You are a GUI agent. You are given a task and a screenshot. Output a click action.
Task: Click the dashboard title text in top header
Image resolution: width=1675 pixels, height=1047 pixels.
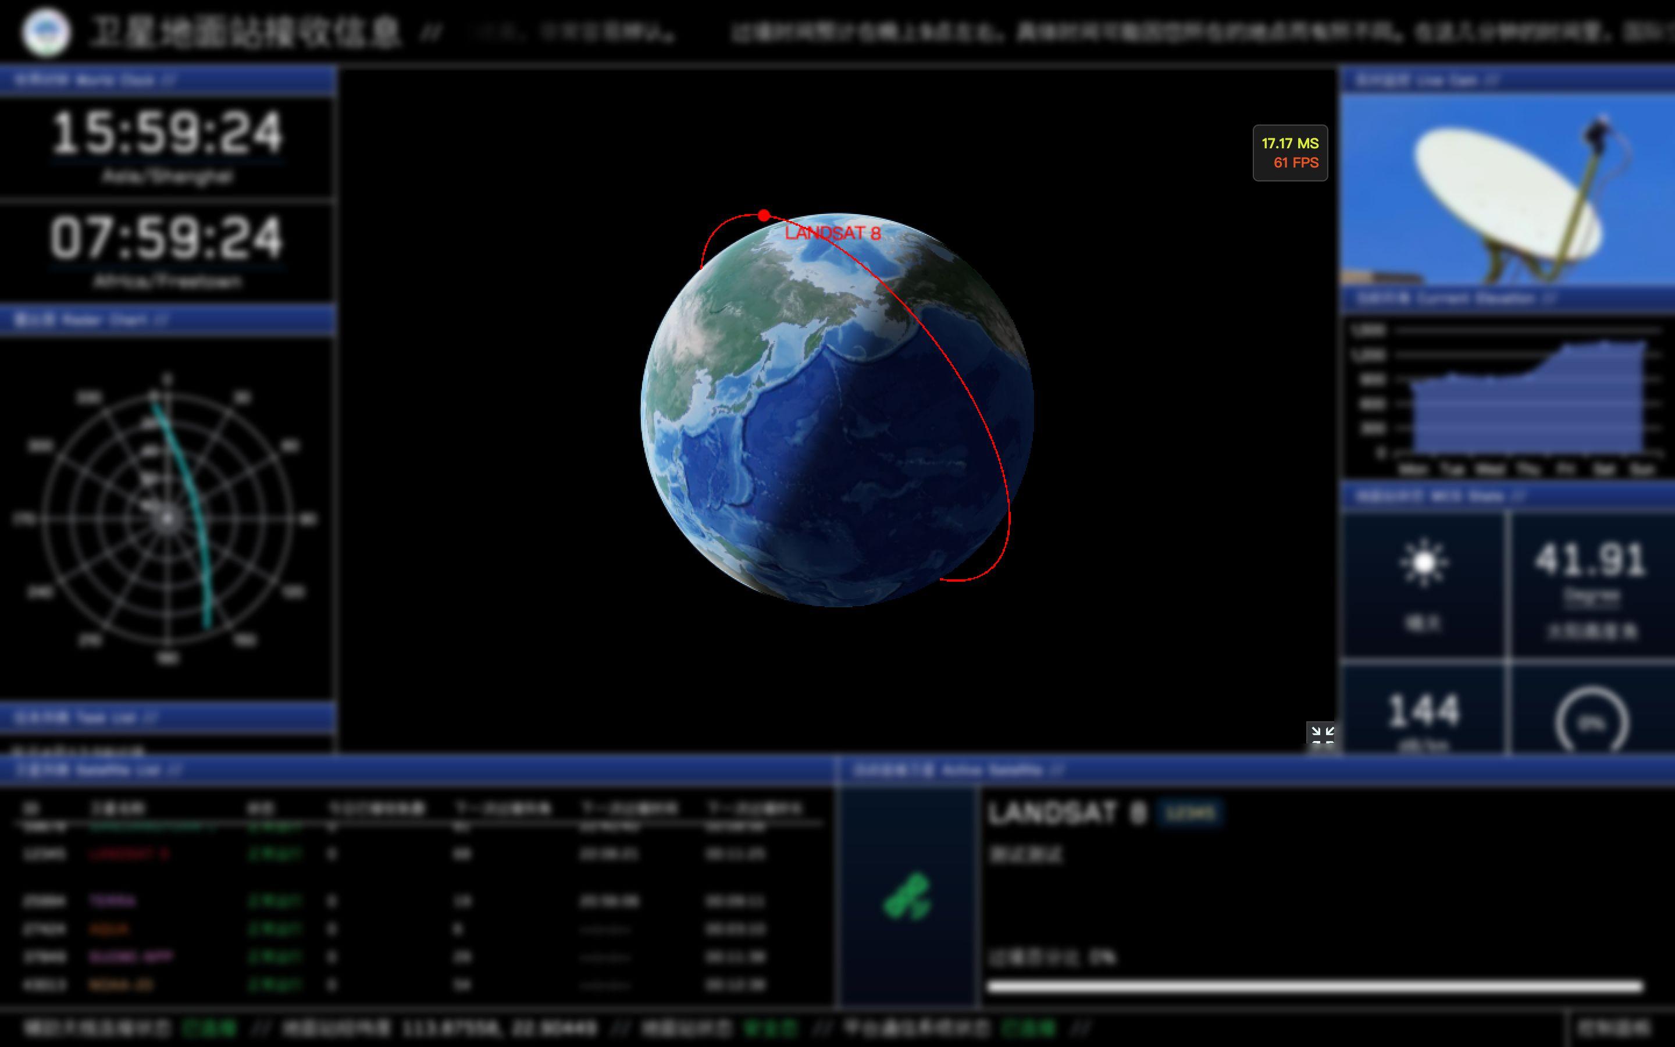(245, 32)
